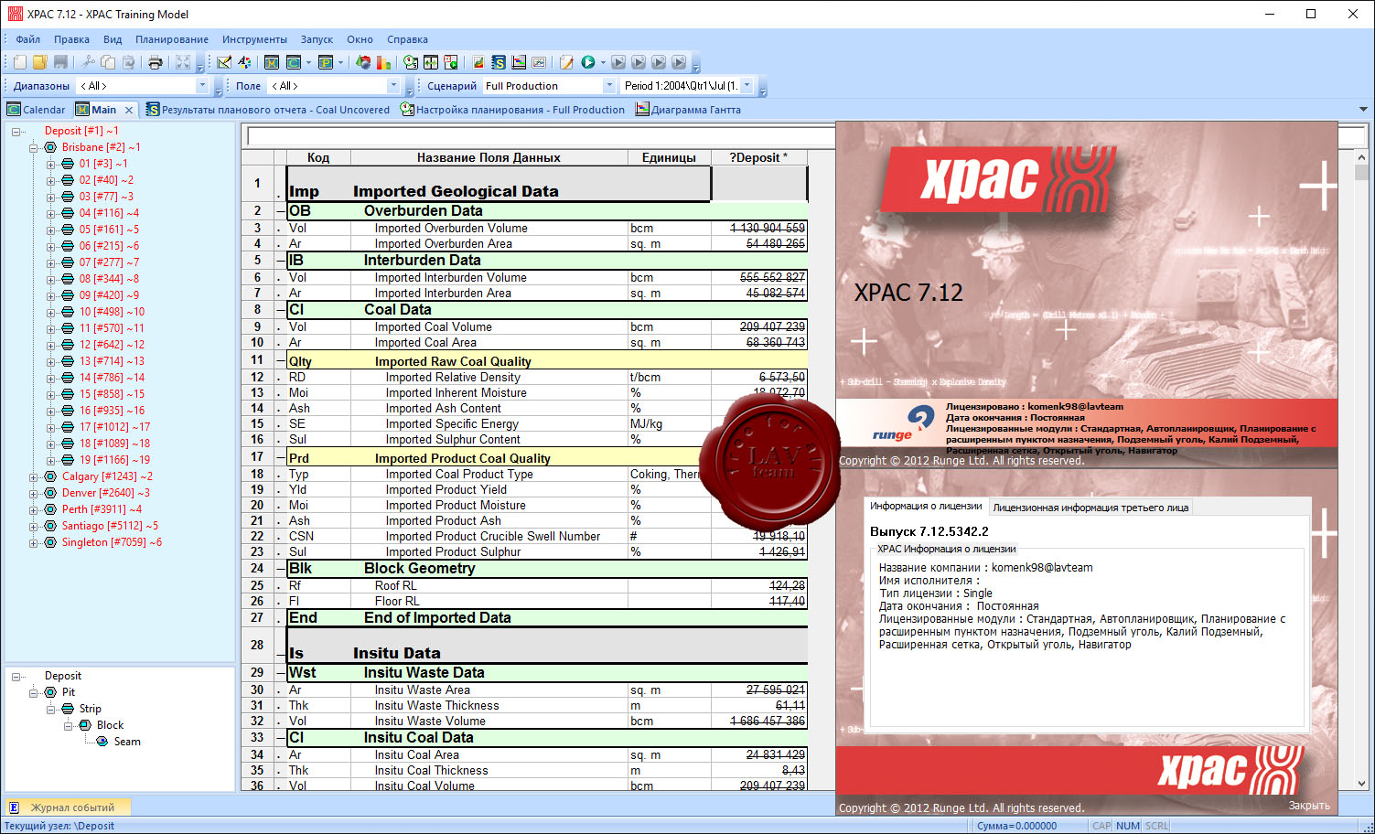Select strip 19 [#1166] in tree
The image size is (1375, 834).
(x=114, y=460)
